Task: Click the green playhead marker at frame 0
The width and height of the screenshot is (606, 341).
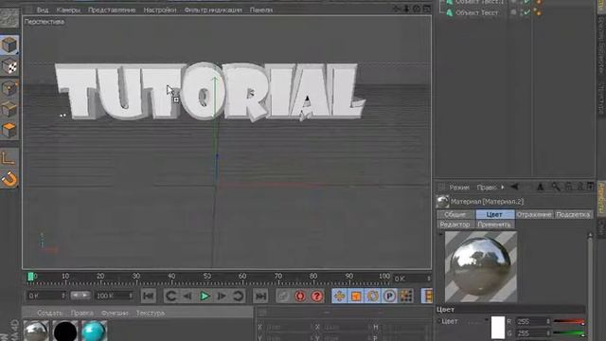Action: pyautogui.click(x=30, y=277)
